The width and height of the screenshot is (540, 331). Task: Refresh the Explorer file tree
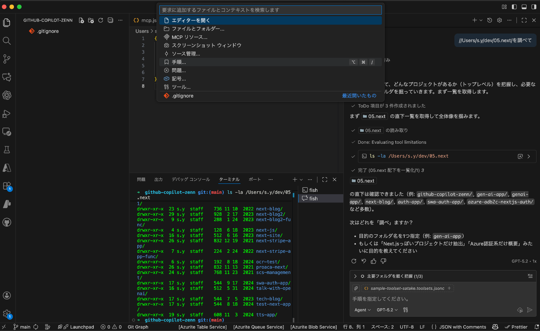click(101, 20)
